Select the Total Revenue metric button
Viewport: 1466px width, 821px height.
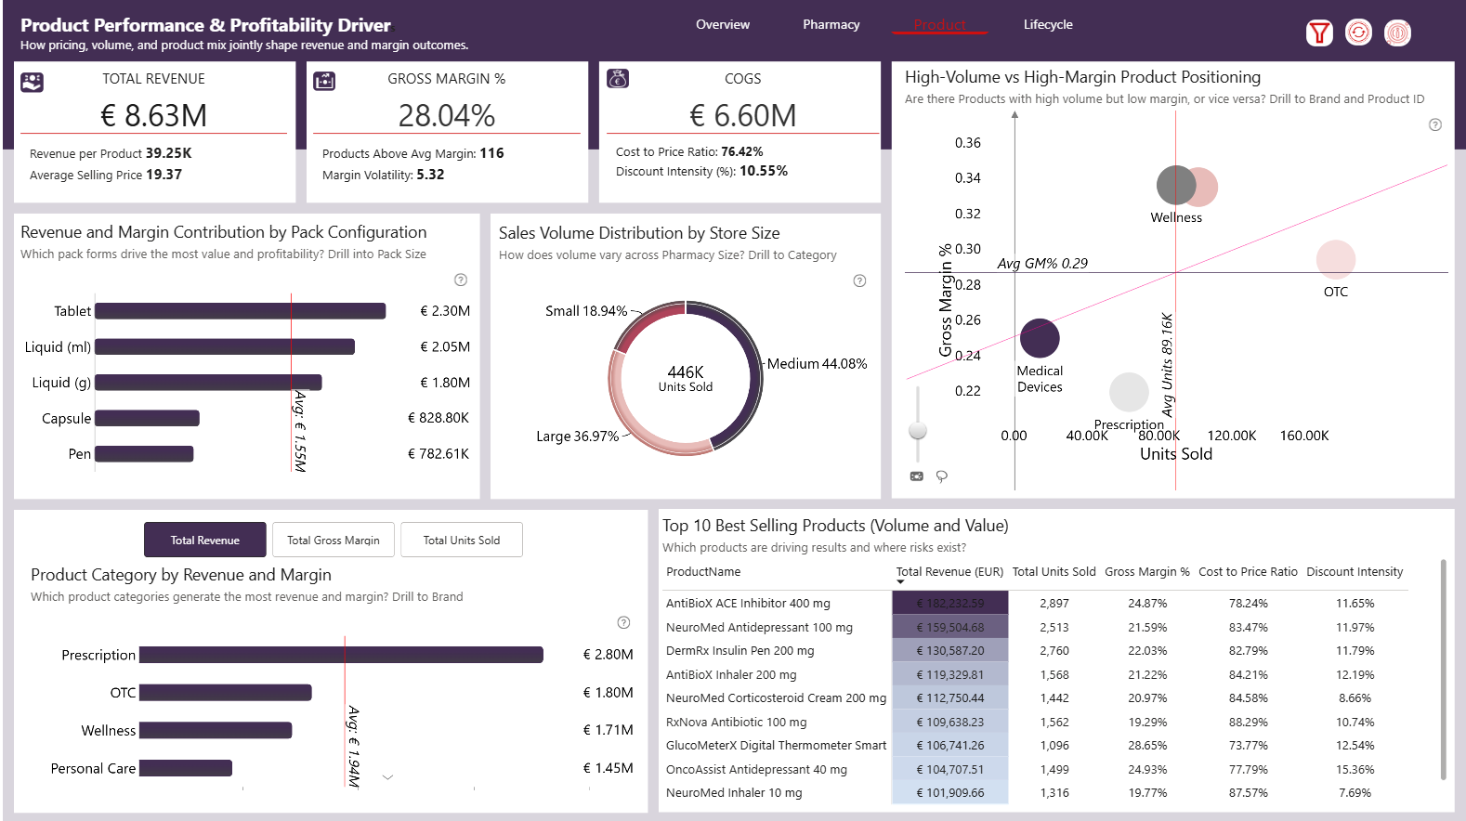[205, 540]
